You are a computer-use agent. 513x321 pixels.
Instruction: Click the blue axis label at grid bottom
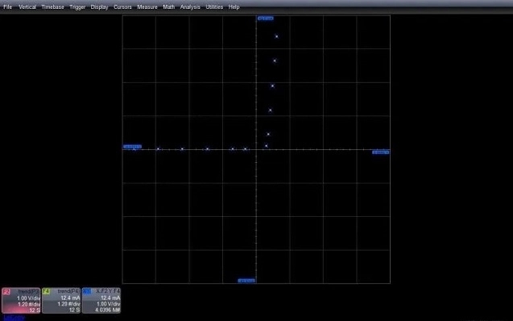(246, 281)
